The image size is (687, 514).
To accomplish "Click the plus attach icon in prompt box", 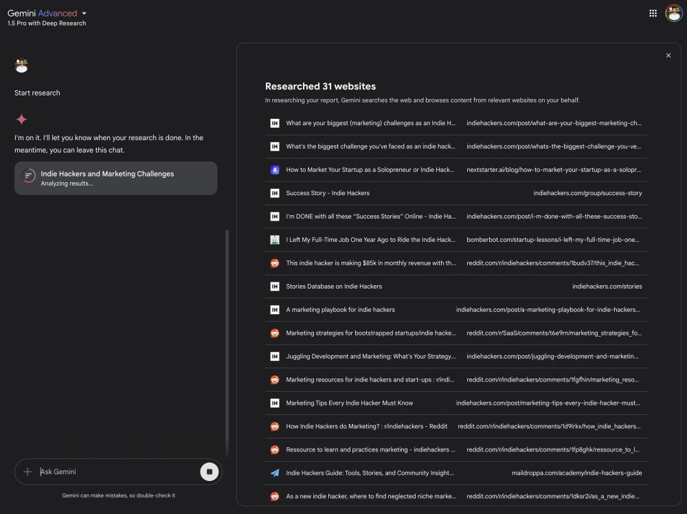I will click(27, 471).
